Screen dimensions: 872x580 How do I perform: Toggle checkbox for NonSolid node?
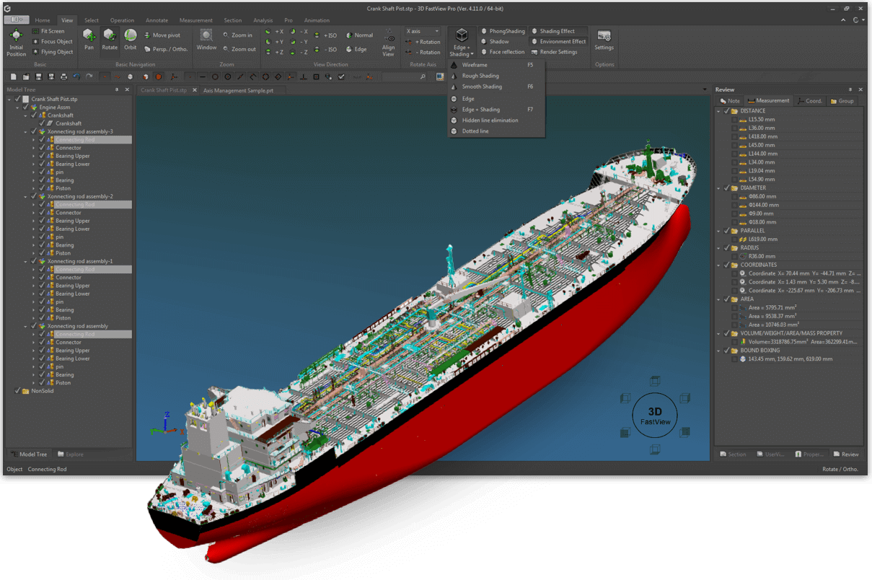(x=17, y=391)
